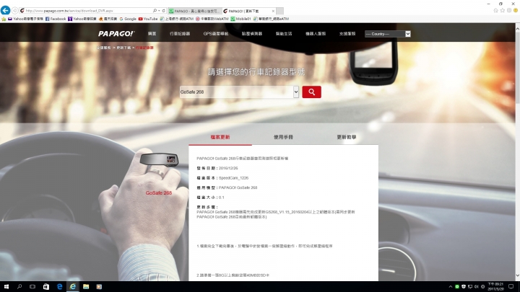
Task: Click the volume speaker tray icon
Action: click(x=476, y=287)
